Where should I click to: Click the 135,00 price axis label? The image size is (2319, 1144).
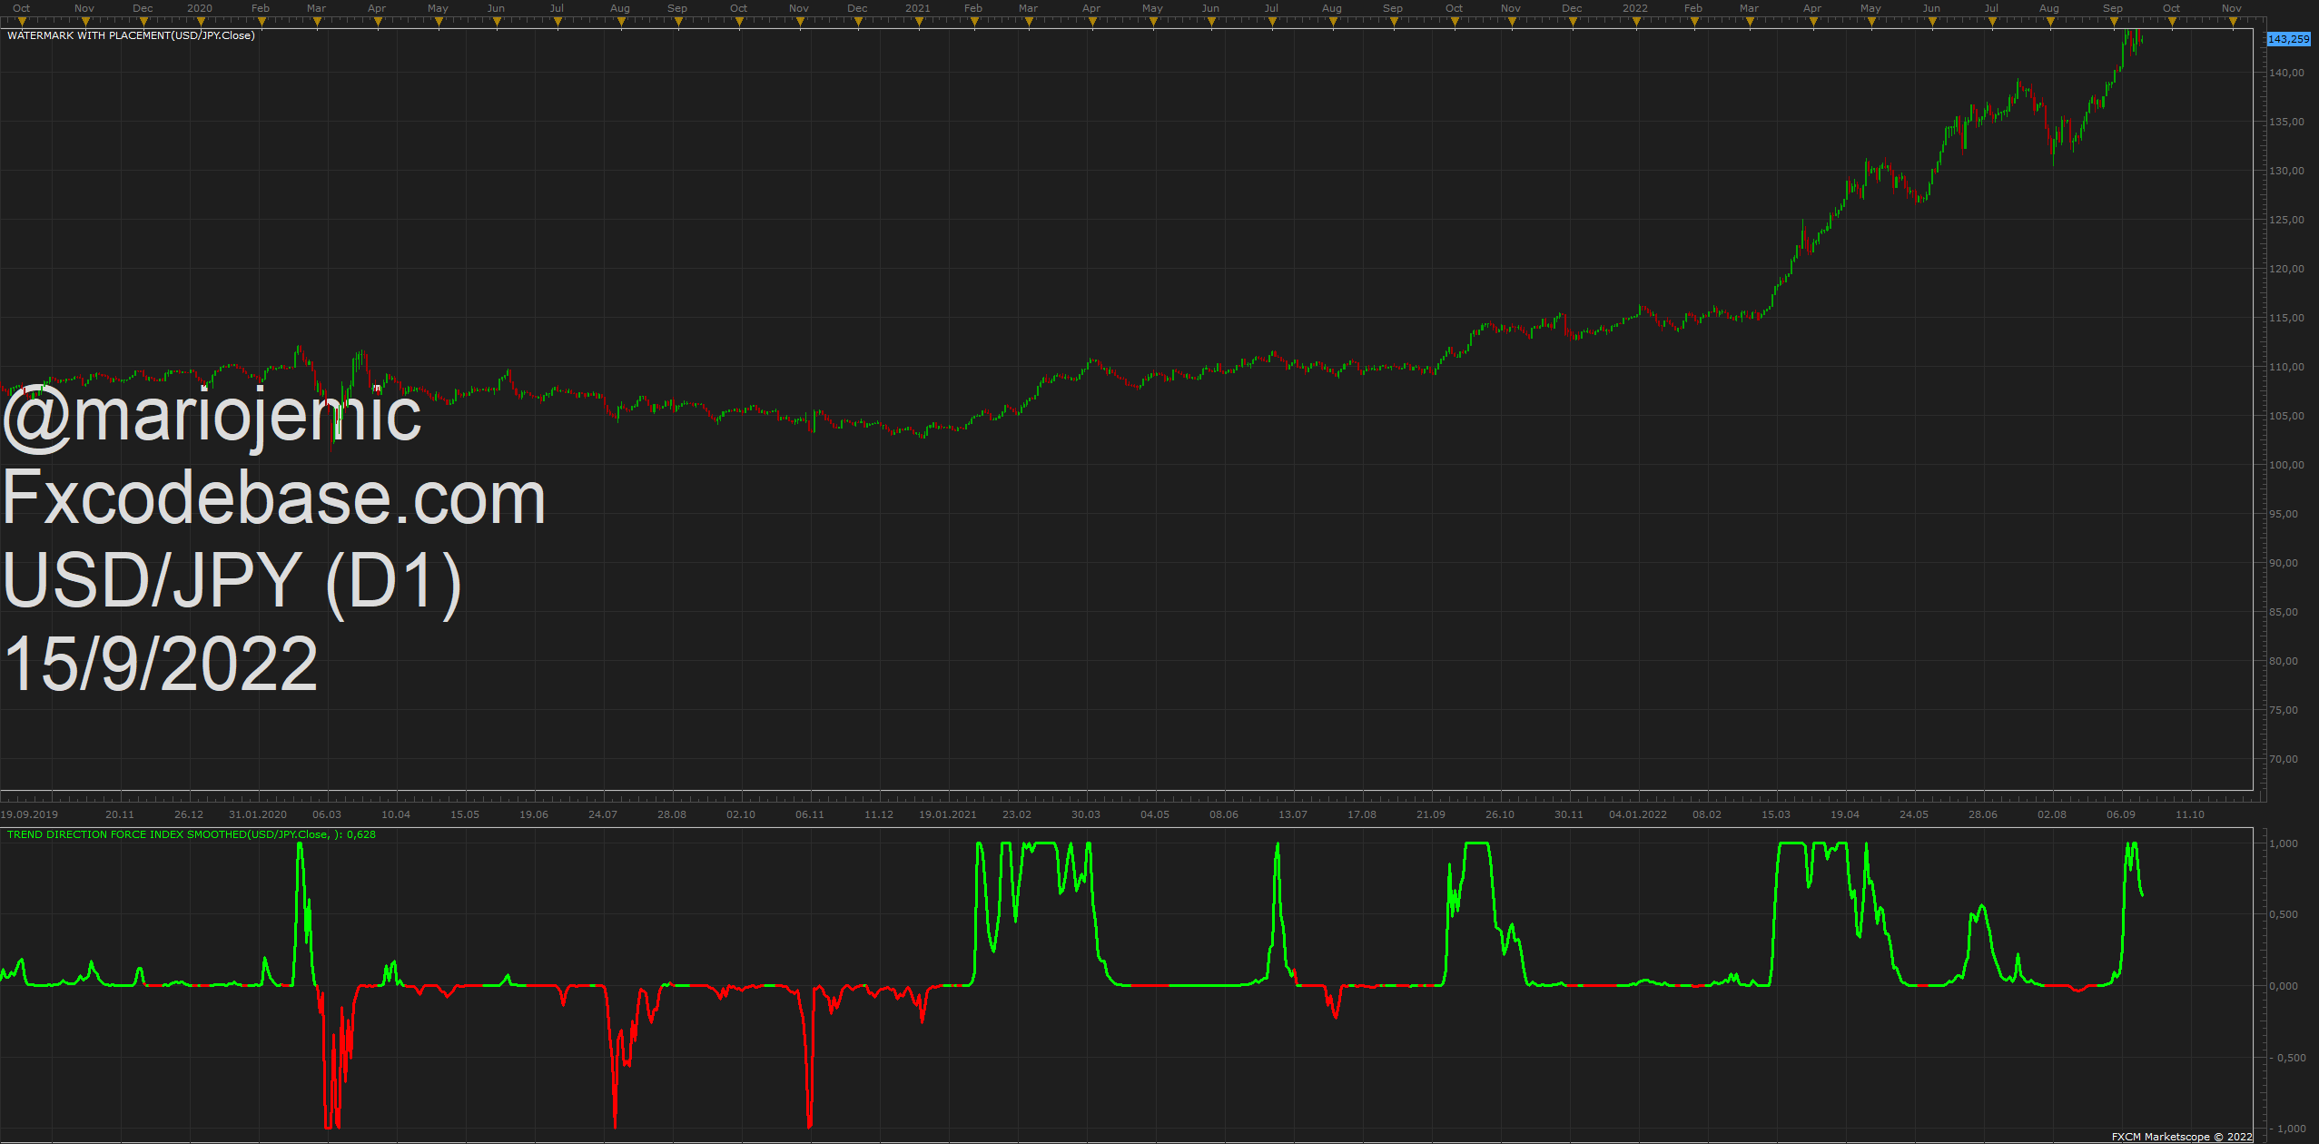[2286, 122]
